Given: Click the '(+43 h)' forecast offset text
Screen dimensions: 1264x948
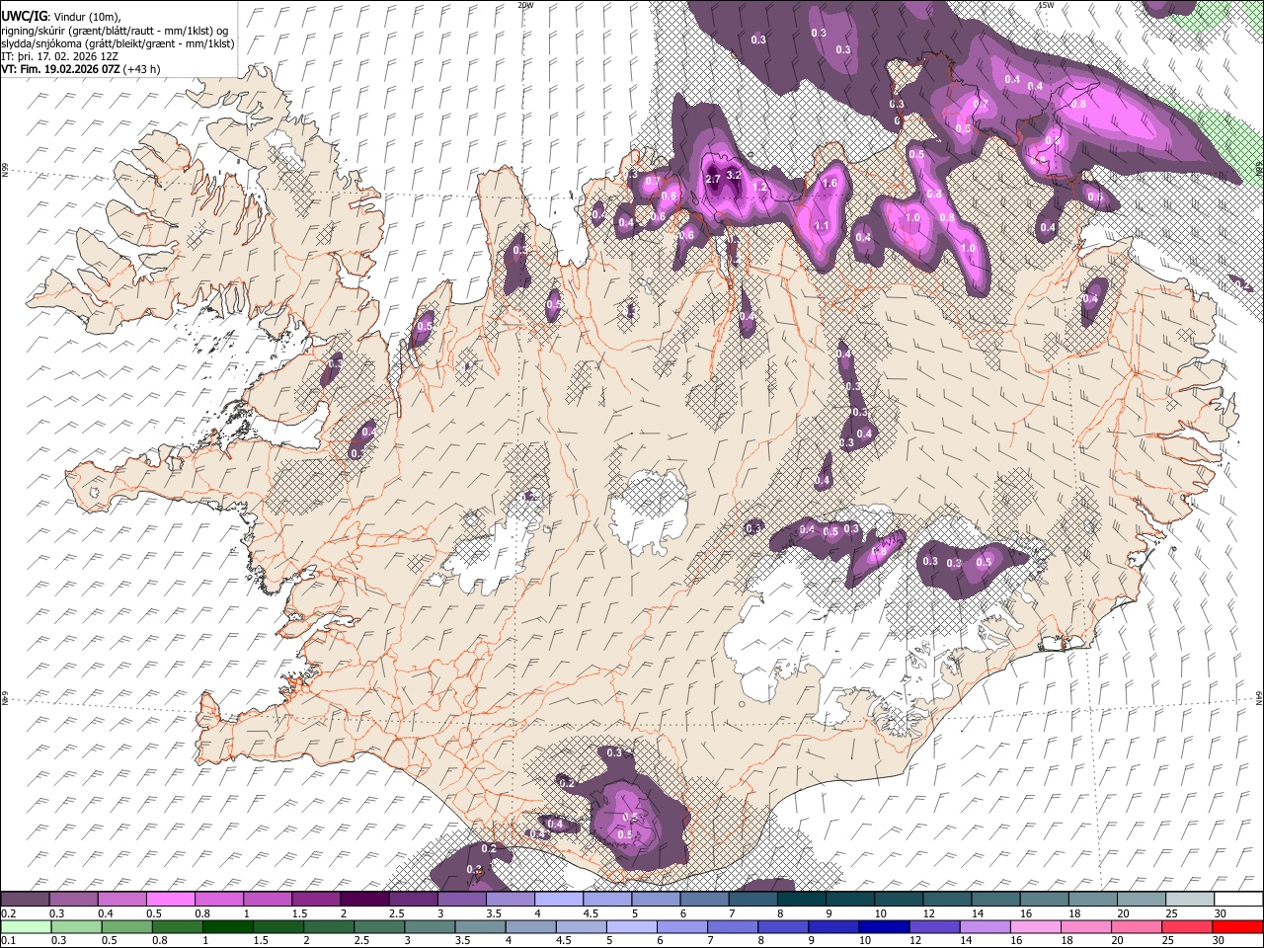Looking at the screenshot, I should pyautogui.click(x=142, y=69).
